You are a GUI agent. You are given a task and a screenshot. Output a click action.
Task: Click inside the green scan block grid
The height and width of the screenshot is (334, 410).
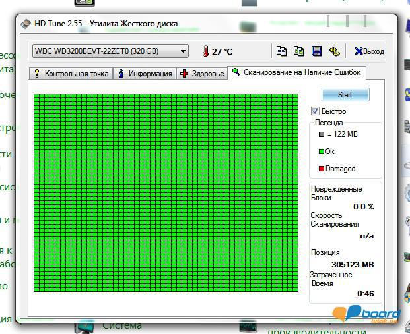[x=168, y=192]
